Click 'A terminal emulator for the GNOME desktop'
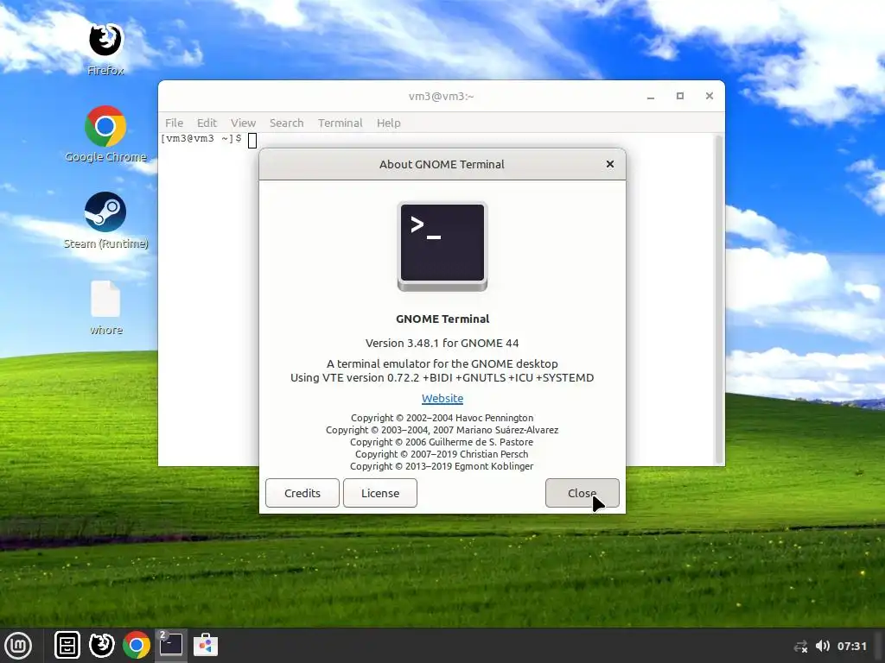 pyautogui.click(x=442, y=363)
